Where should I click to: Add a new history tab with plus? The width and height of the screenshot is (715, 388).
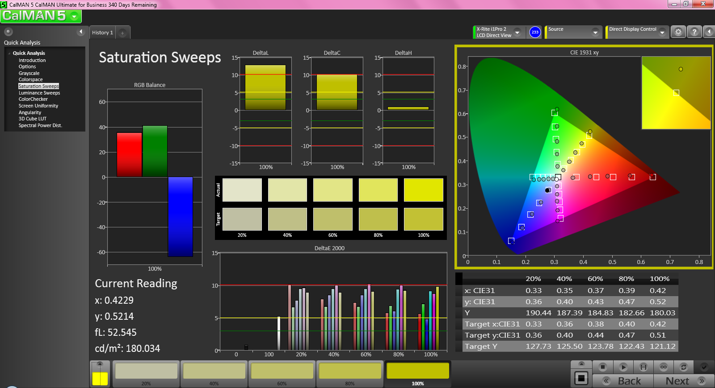[x=122, y=33]
